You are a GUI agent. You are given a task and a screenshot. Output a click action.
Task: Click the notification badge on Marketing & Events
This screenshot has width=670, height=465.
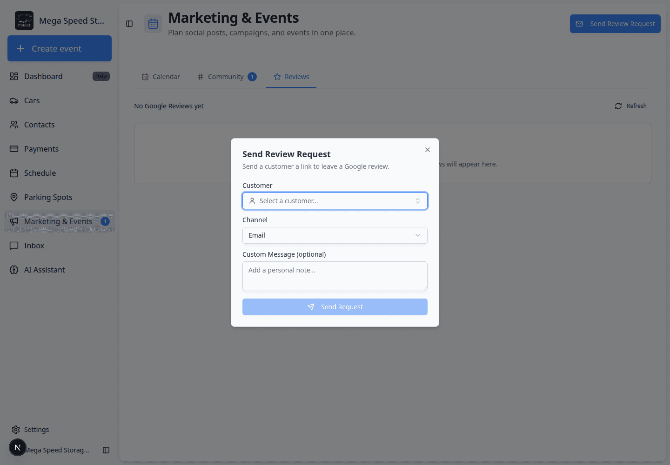(x=105, y=221)
